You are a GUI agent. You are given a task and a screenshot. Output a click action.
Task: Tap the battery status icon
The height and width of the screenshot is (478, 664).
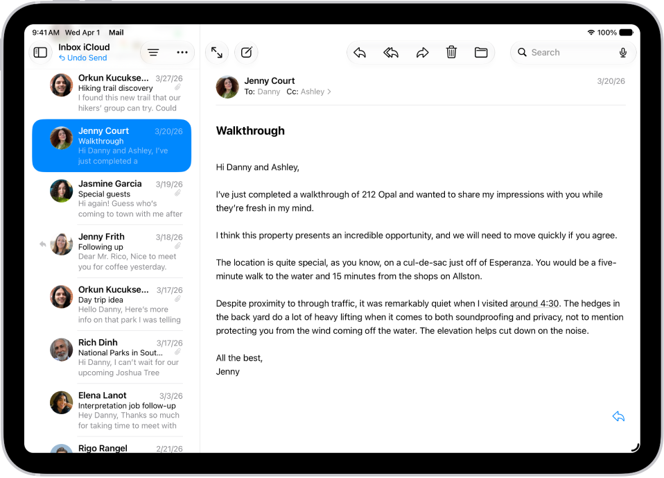coord(626,33)
